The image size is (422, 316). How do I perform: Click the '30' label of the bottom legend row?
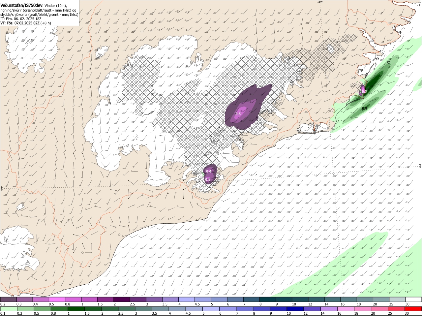click(407, 313)
